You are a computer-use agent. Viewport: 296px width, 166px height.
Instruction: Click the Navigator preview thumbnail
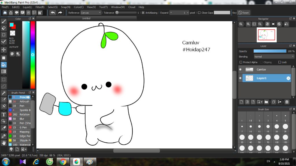[267, 35]
